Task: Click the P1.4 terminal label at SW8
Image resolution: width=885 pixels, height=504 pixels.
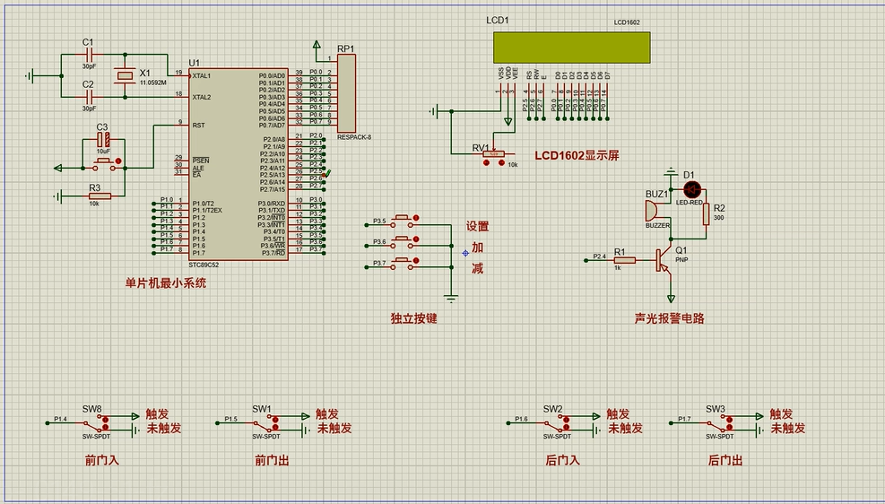Action: pos(60,420)
